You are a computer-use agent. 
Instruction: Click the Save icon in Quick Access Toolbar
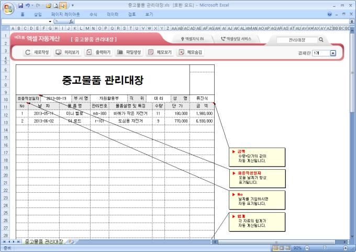point(20,5)
